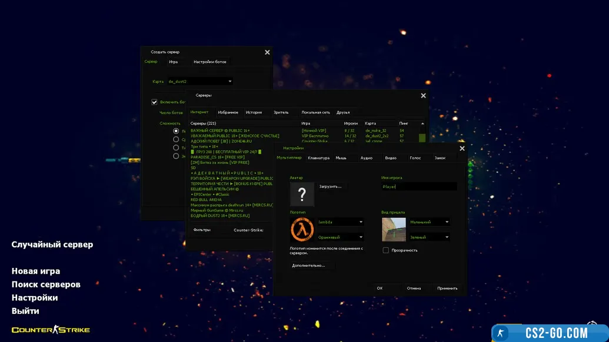
Task: Click the orange lambda logo preview
Action: 302,230
